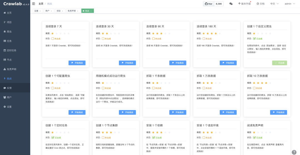This screenshot has height=155, width=300.
Task: Click the users icon beside 用户
Action: coord(5,97)
